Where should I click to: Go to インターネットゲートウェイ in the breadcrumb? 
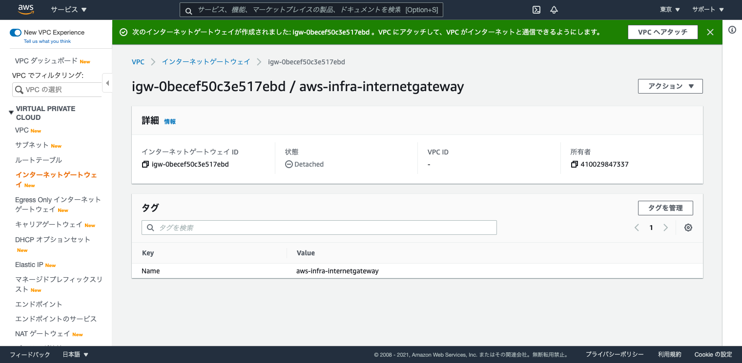[206, 62]
